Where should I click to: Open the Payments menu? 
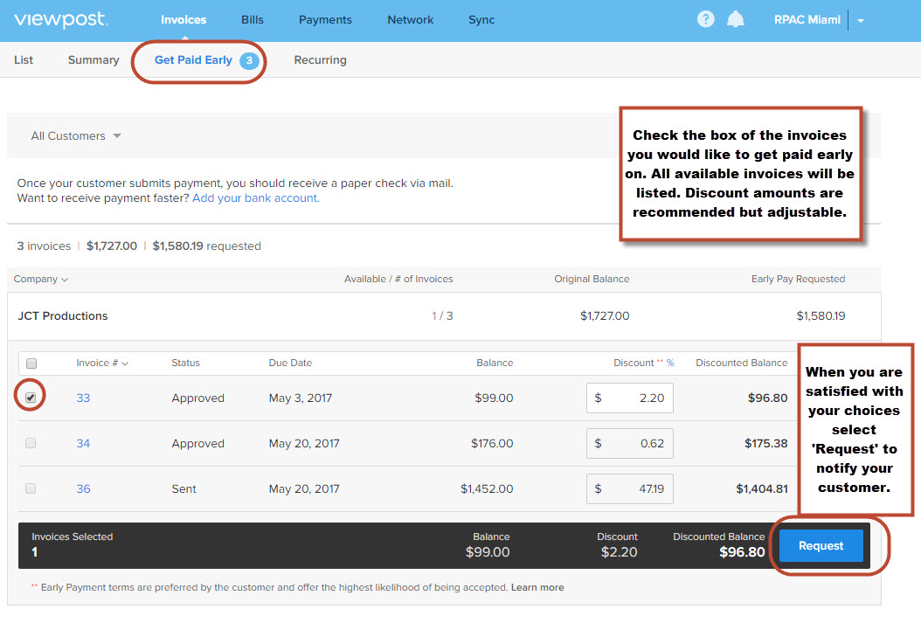[325, 19]
